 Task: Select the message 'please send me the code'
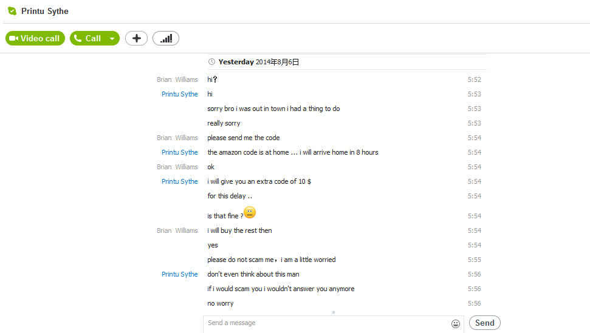[x=244, y=138]
